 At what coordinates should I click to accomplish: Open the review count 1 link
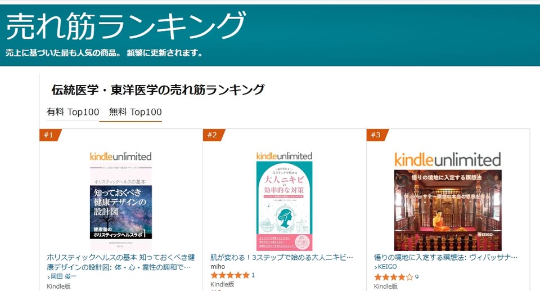point(253,275)
